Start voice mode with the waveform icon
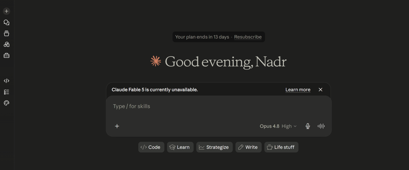Viewport: 409px width, 170px height. [321, 126]
